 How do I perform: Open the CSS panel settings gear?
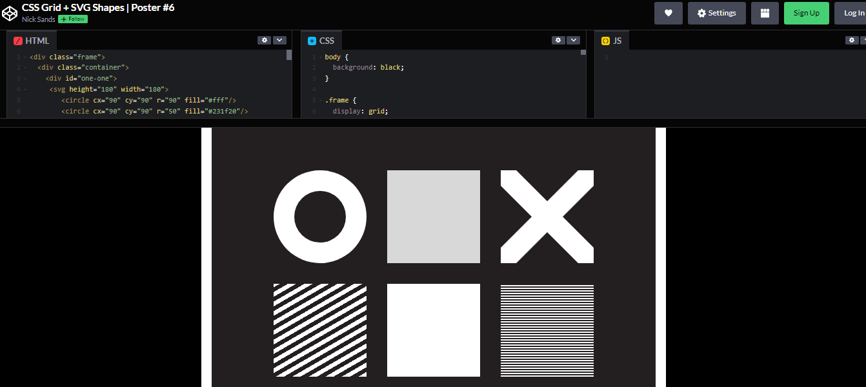(558, 39)
